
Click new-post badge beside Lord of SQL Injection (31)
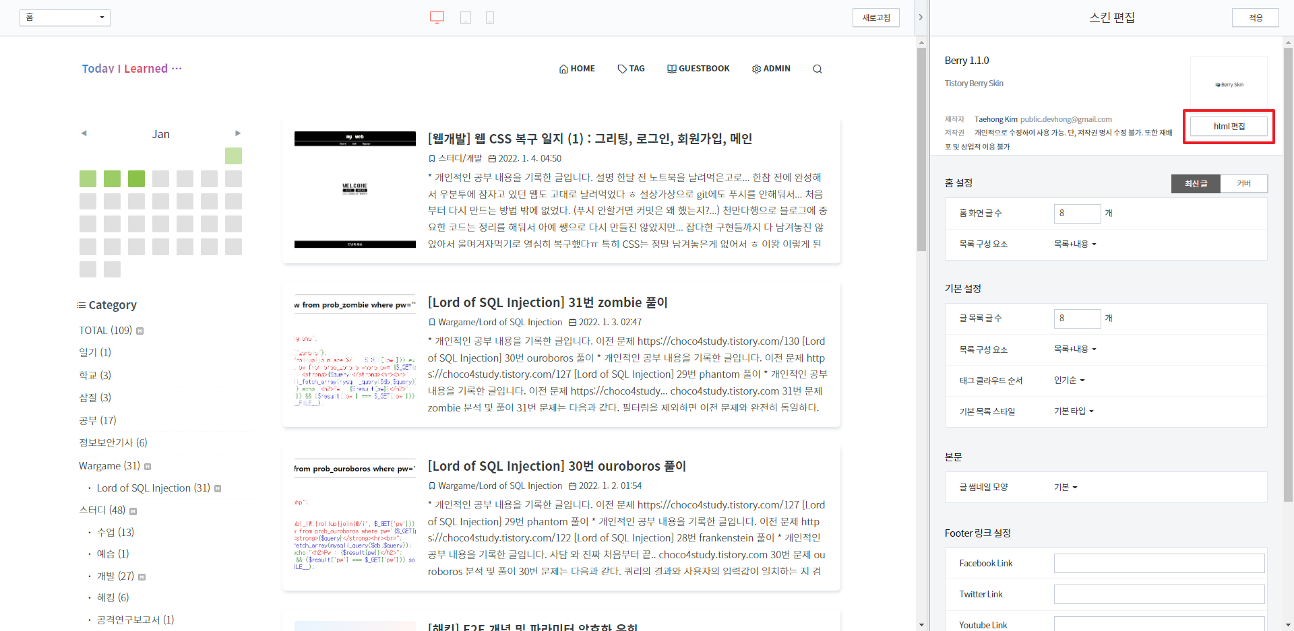(218, 488)
